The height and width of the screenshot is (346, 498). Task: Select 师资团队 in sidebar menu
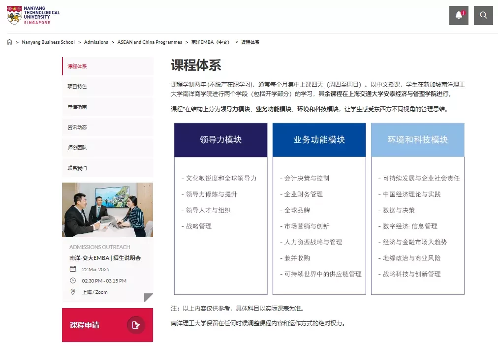[108, 148]
